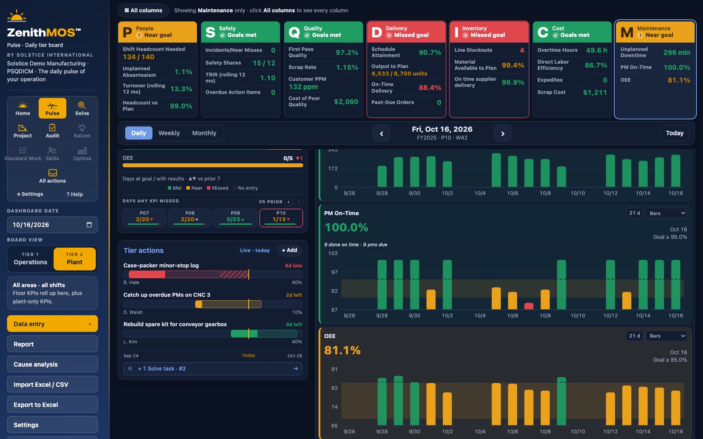Open Cause analysis
703x439 pixels.
pyautogui.click(x=52, y=364)
